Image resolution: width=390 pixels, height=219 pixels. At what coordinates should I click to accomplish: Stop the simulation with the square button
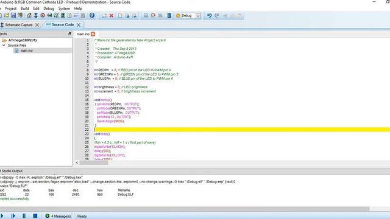click(x=35, y=216)
